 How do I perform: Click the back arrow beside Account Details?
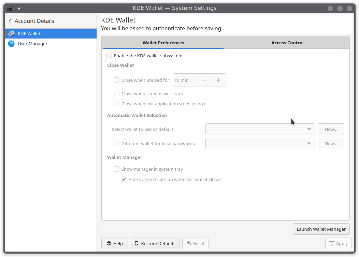click(x=10, y=21)
